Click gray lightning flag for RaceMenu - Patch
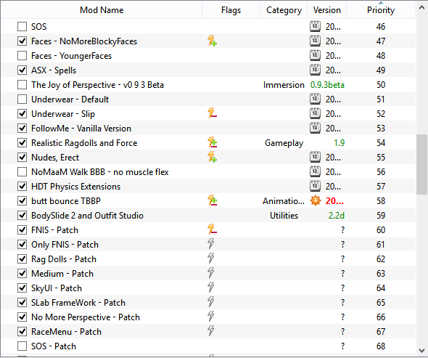Image resolution: width=428 pixels, height=358 pixels. pyautogui.click(x=210, y=331)
